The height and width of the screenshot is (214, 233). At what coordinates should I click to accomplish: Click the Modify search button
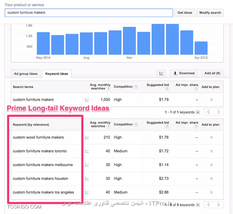pyautogui.click(x=210, y=13)
